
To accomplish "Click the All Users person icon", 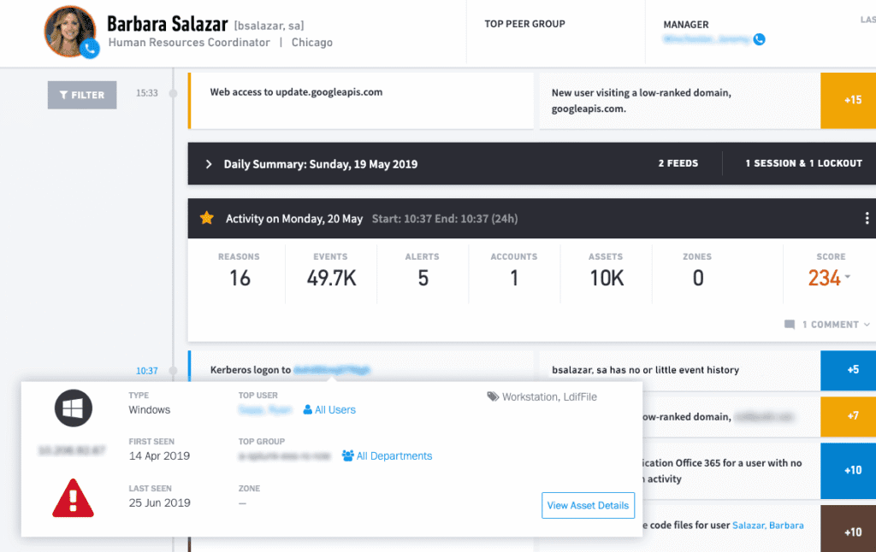I will tap(307, 409).
